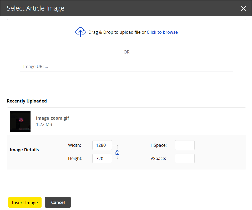This screenshot has height=210, width=252.
Task: Click the OR separator text
Action: point(127,52)
